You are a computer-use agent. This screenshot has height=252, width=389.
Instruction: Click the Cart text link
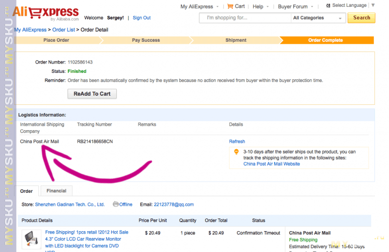click(x=240, y=6)
